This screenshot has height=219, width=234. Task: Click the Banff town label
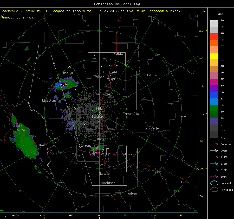[x=43, y=145]
